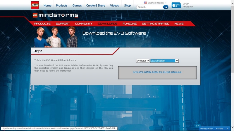234x131 pixels.
Task: Select the COMMUNITY tab
Action: (x=84, y=24)
